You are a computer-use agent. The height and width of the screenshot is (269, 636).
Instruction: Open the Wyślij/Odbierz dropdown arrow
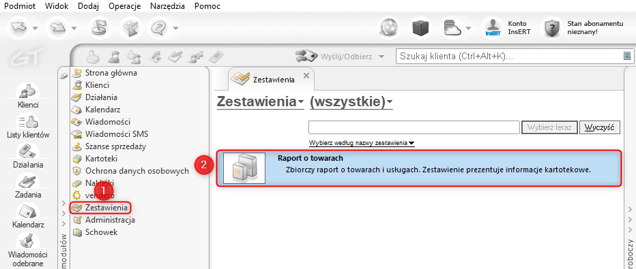[381, 57]
